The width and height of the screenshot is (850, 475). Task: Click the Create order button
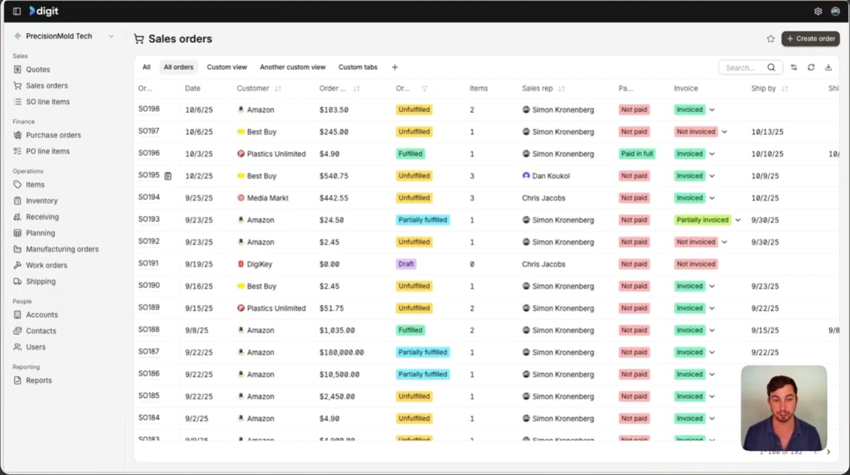(x=810, y=39)
